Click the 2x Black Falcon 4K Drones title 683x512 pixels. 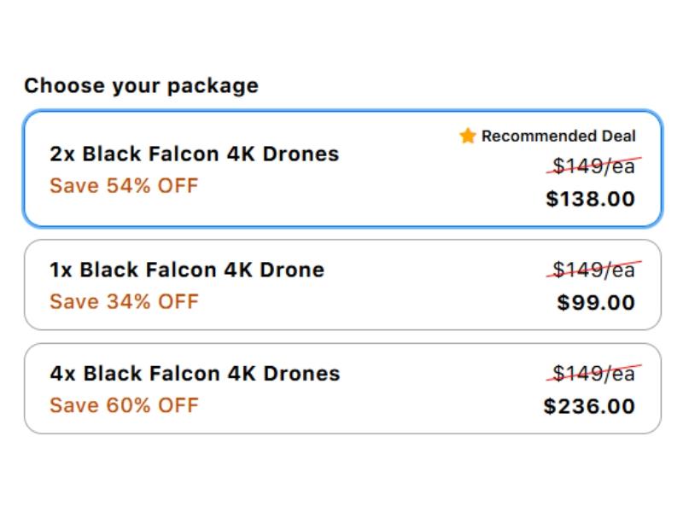[x=194, y=154]
